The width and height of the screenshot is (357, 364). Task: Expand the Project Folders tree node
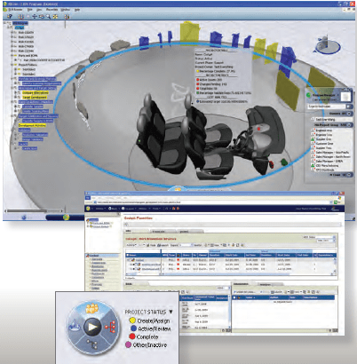click(x=12, y=65)
